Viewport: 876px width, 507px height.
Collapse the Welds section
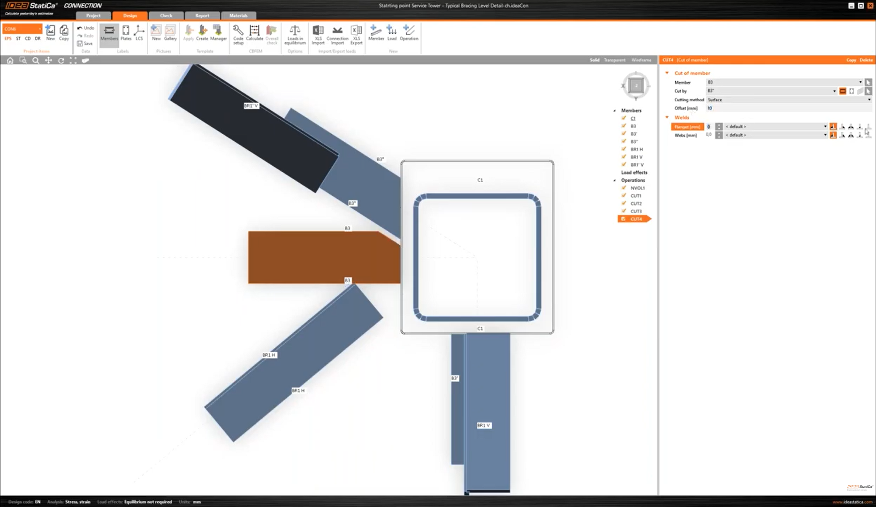(x=667, y=117)
